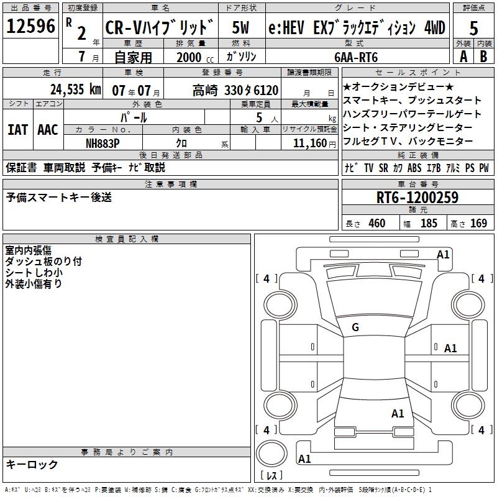Click the A1 mark on the rear hatch
Viewport: 497px width, 497px height.
[398, 413]
